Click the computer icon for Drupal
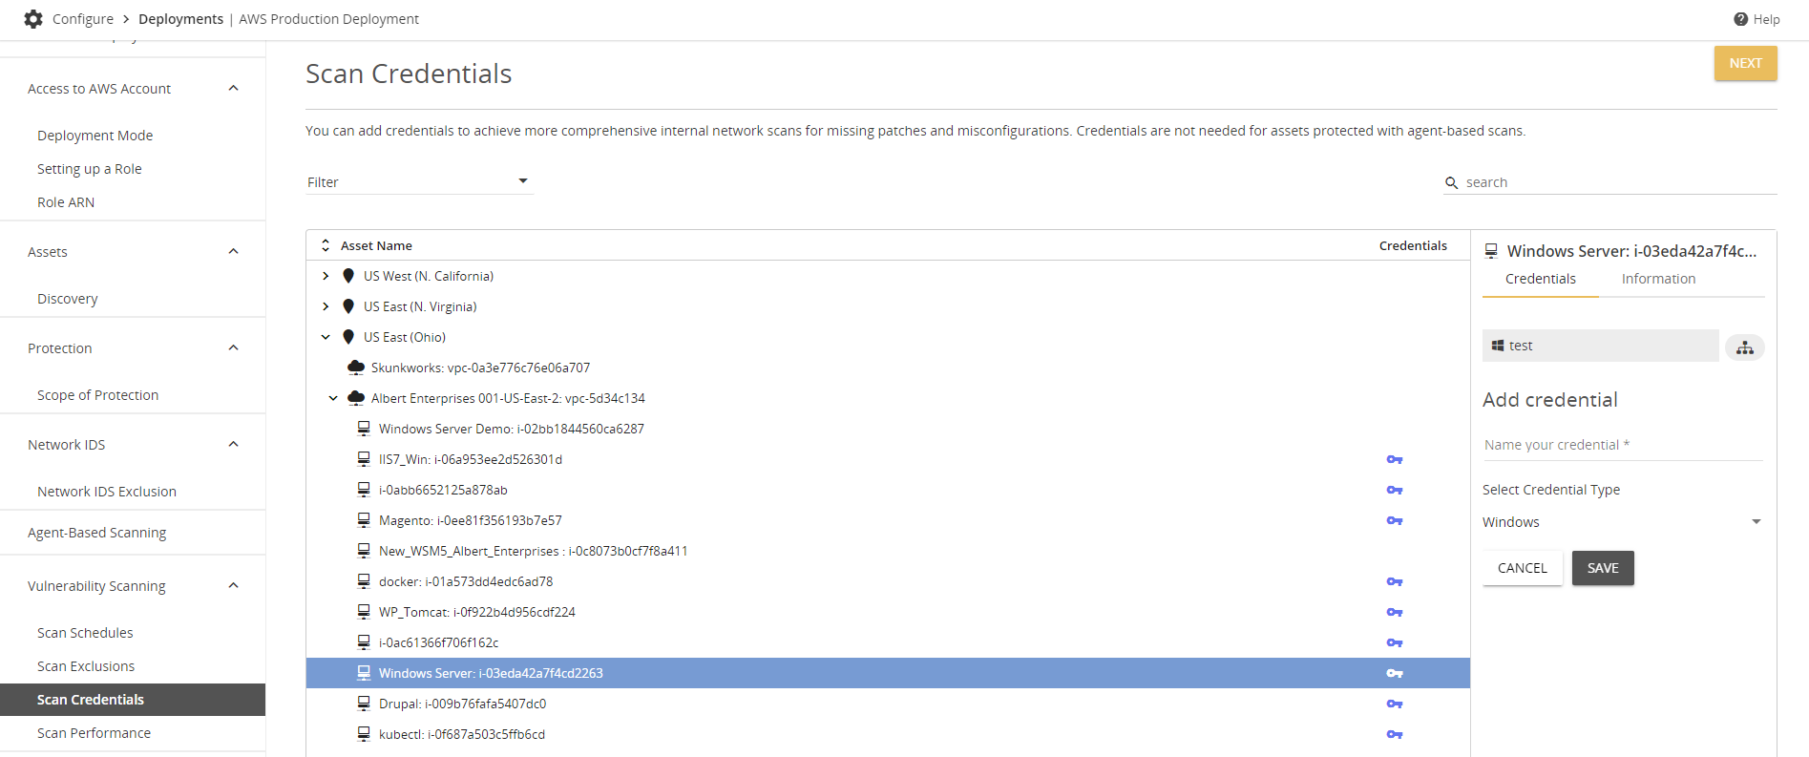Screen dimensions: 1809x757 pyautogui.click(x=364, y=704)
